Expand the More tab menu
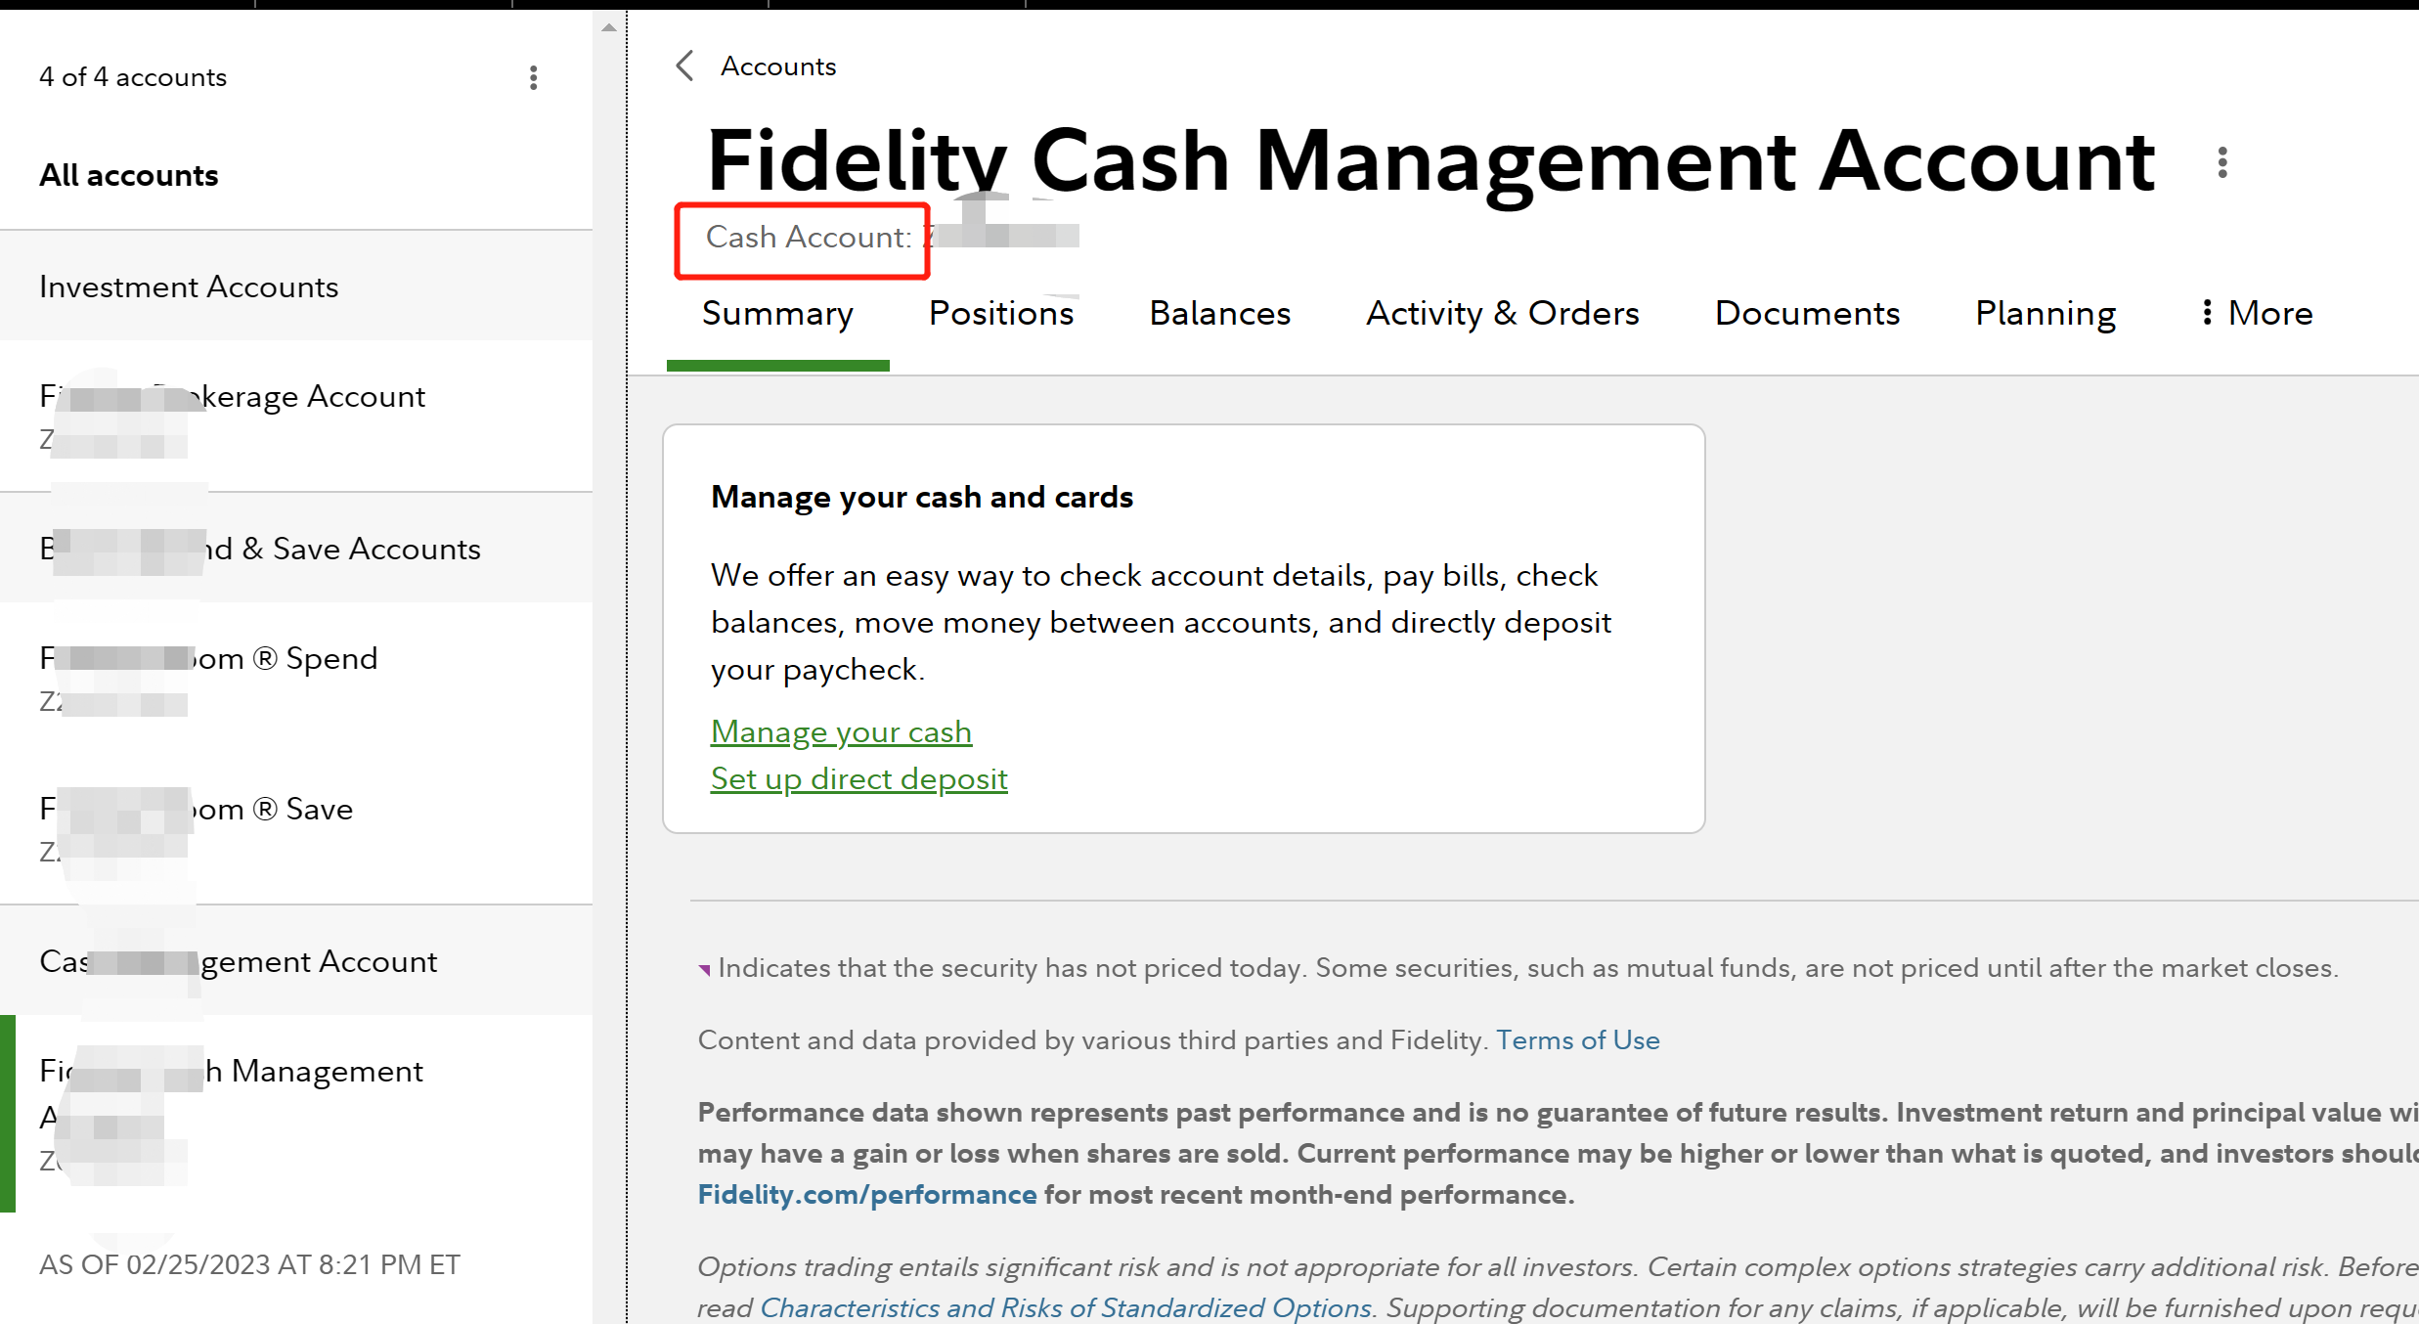This screenshot has height=1324, width=2419. pos(2257,313)
